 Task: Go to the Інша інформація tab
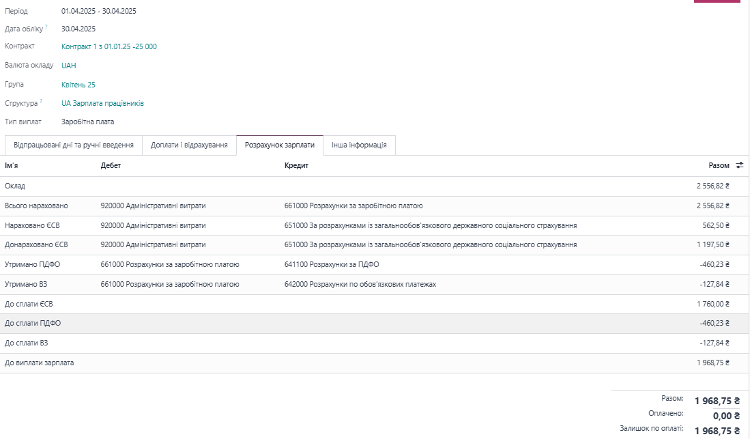point(359,145)
